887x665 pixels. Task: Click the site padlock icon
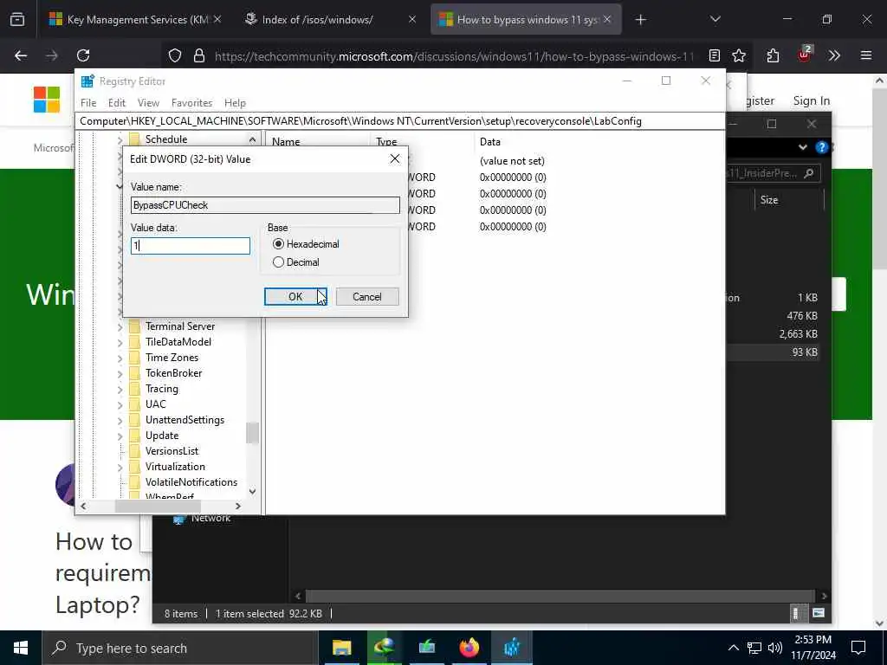coord(199,56)
